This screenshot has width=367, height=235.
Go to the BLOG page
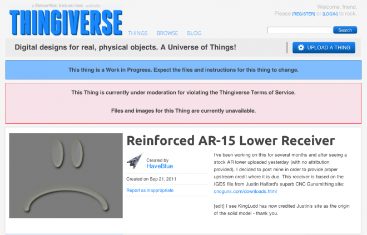[x=194, y=33]
